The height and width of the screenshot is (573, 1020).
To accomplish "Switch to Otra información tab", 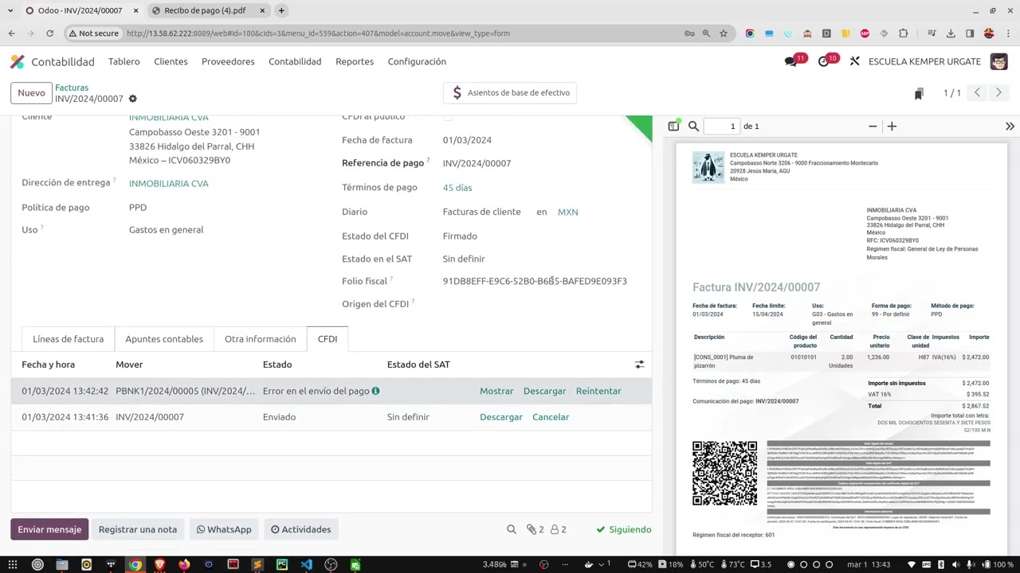I will (260, 339).
